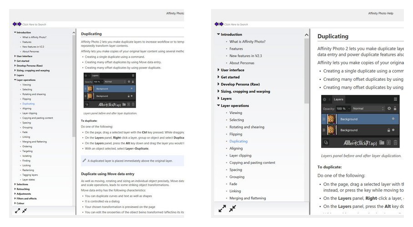Expand Get started section in right help window

click(x=218, y=77)
